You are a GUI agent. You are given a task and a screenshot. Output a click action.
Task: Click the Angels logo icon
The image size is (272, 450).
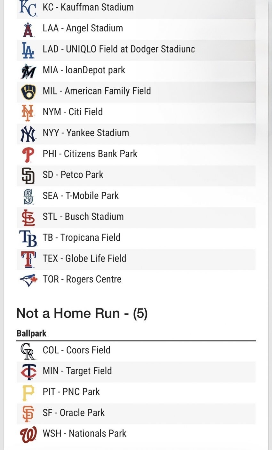click(x=28, y=29)
